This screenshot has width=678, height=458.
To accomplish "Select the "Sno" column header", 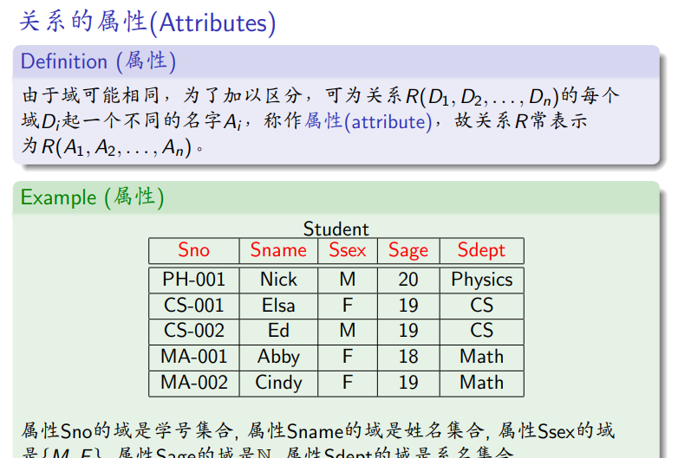I will [193, 250].
